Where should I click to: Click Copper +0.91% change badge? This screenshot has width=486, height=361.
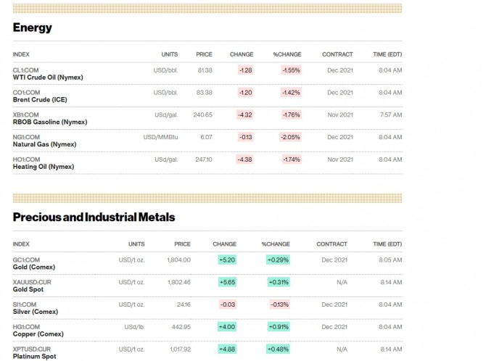pyautogui.click(x=279, y=326)
